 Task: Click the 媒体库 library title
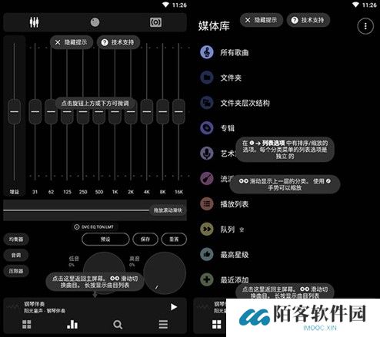coord(214,26)
